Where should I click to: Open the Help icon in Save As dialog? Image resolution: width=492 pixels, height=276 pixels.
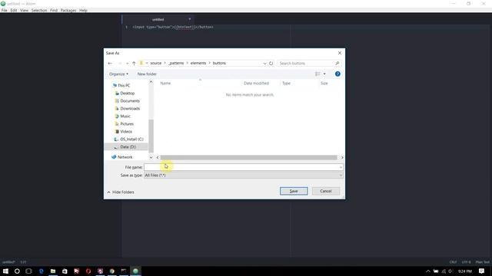click(x=337, y=74)
